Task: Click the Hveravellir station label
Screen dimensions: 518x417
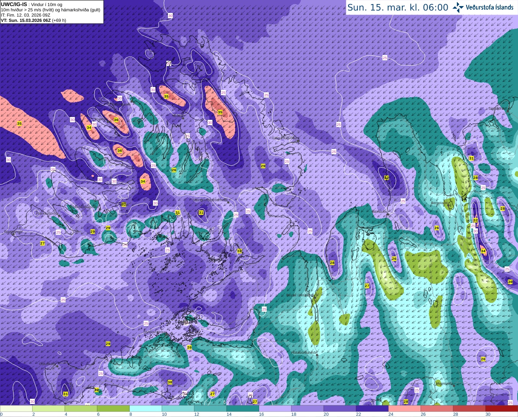Action: click(x=444, y=383)
